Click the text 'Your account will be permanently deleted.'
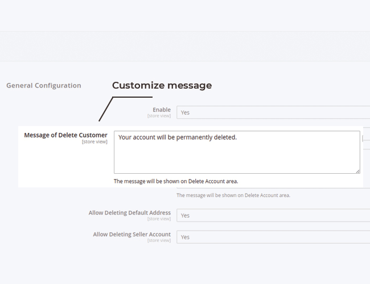370x284 pixels. (177, 137)
